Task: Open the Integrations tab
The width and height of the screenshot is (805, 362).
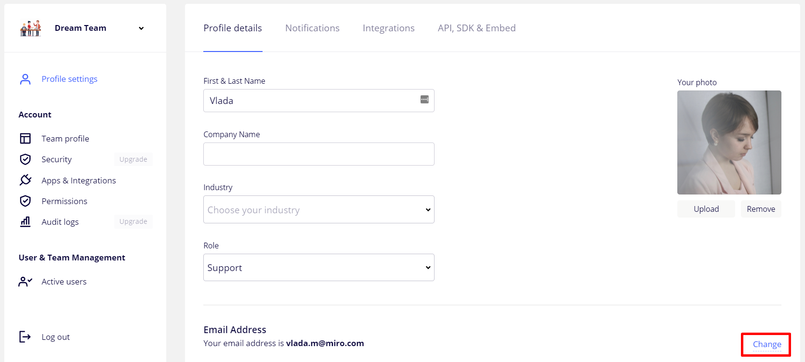Action: 388,28
